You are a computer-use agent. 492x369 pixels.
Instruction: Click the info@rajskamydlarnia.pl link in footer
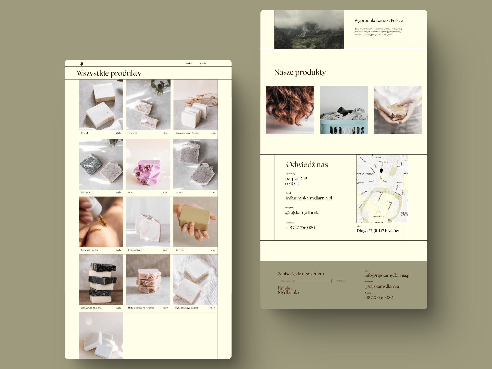click(387, 275)
